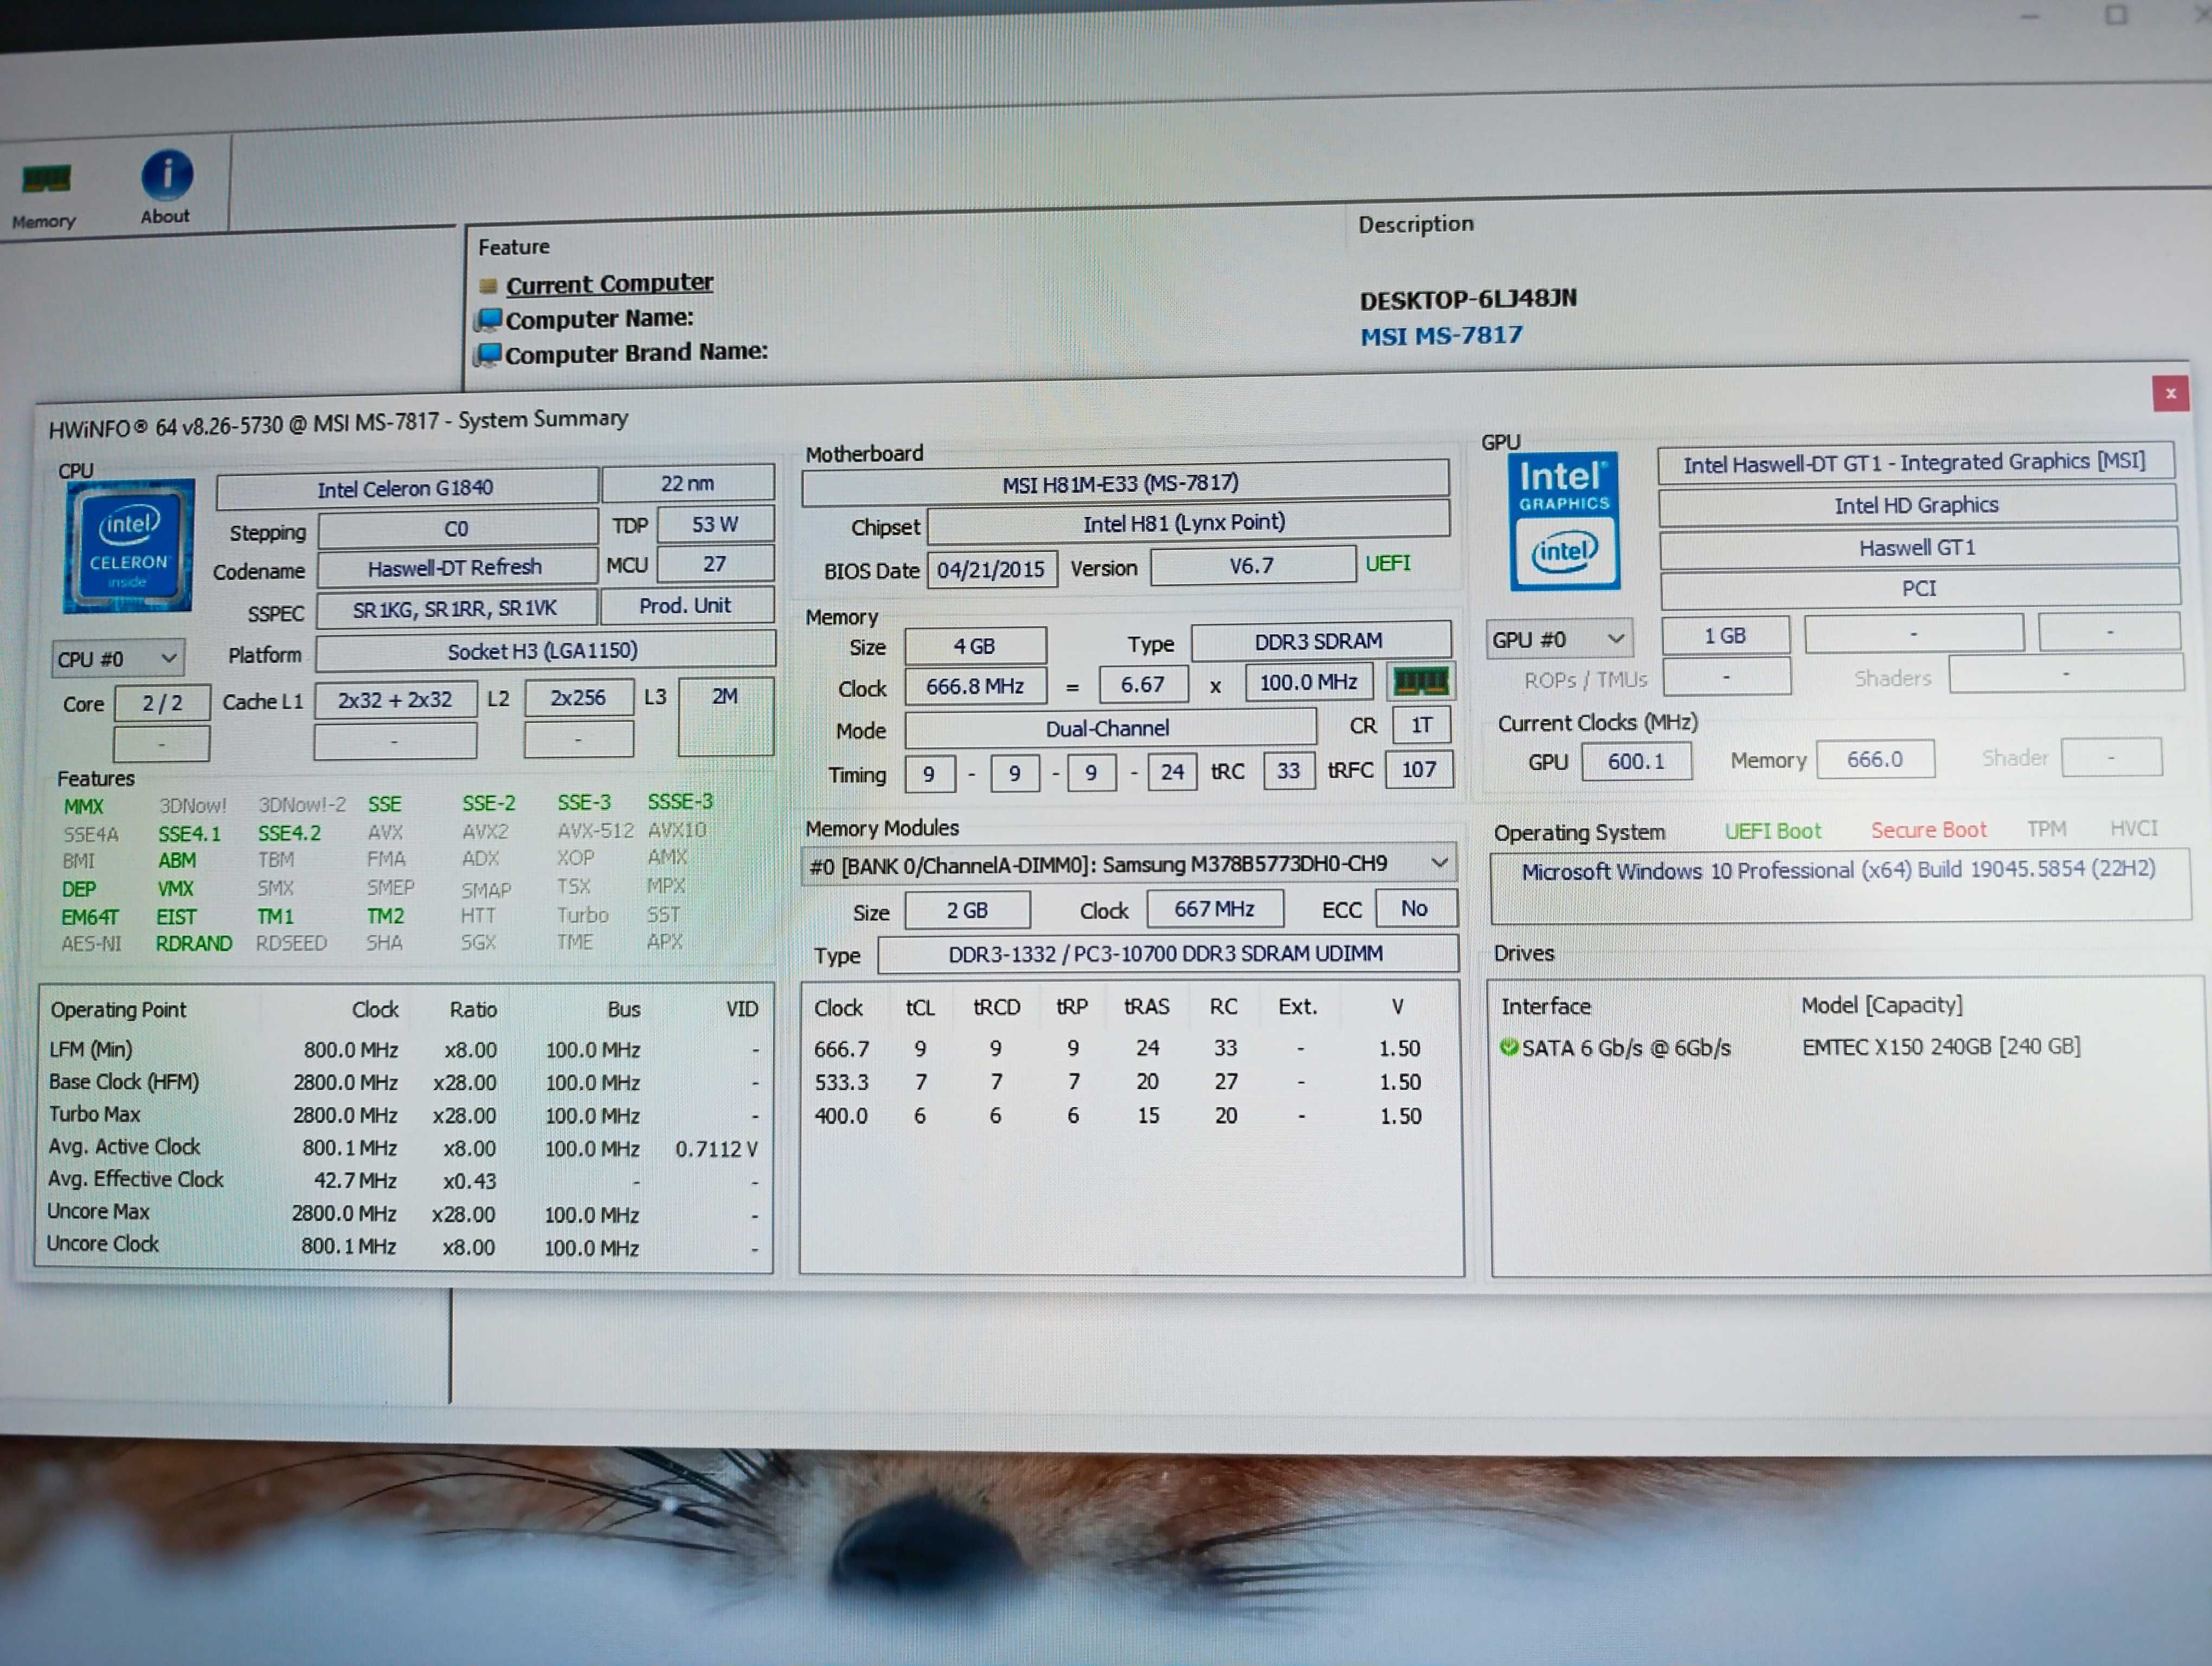Click the Intel Celeron G1840 name field
This screenshot has height=1666, width=2212.
[406, 488]
